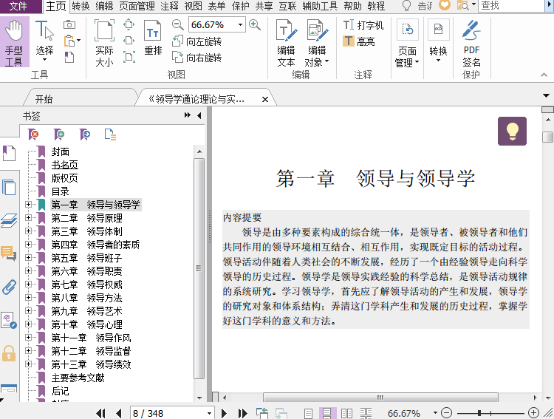
Task: Select the Hand tool (手型工具)
Action: click(x=14, y=42)
